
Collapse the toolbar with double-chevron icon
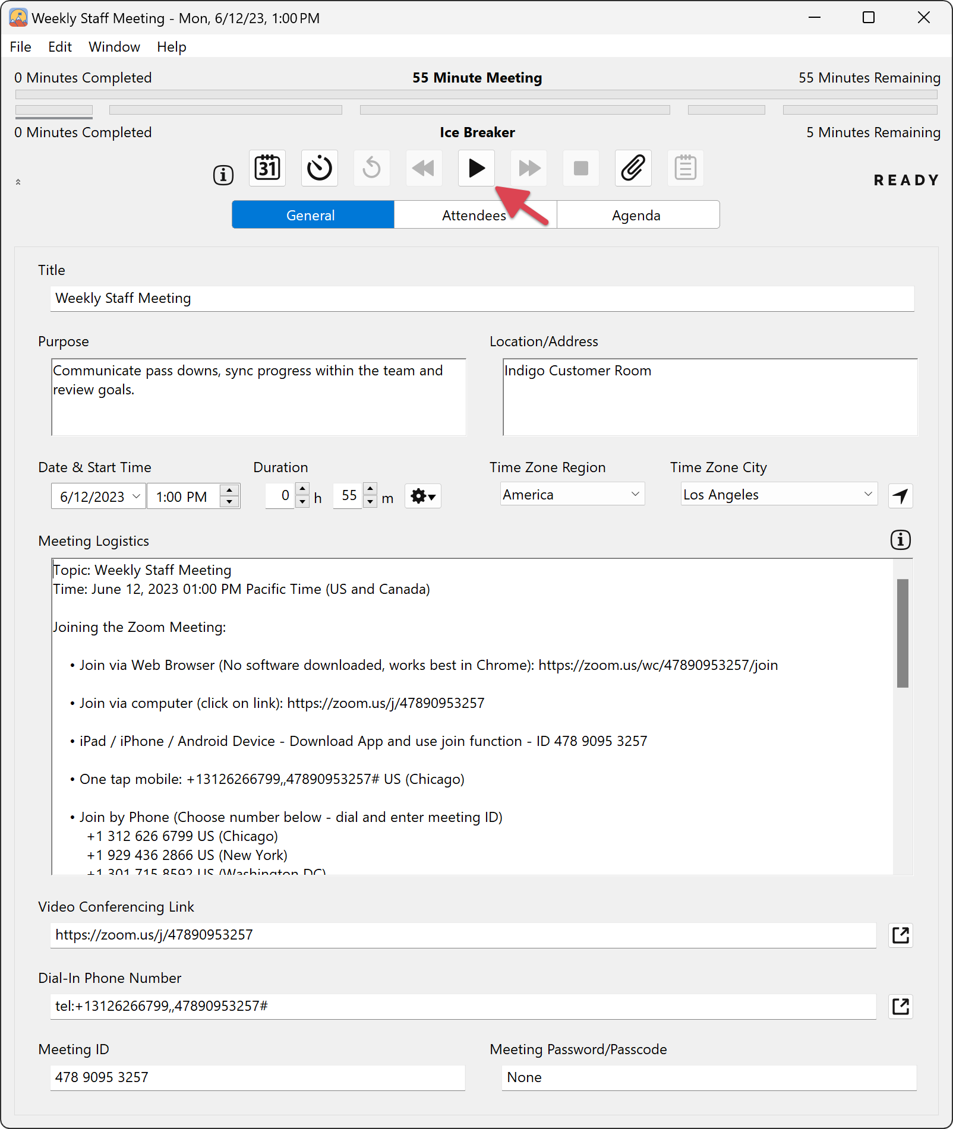[x=18, y=182]
